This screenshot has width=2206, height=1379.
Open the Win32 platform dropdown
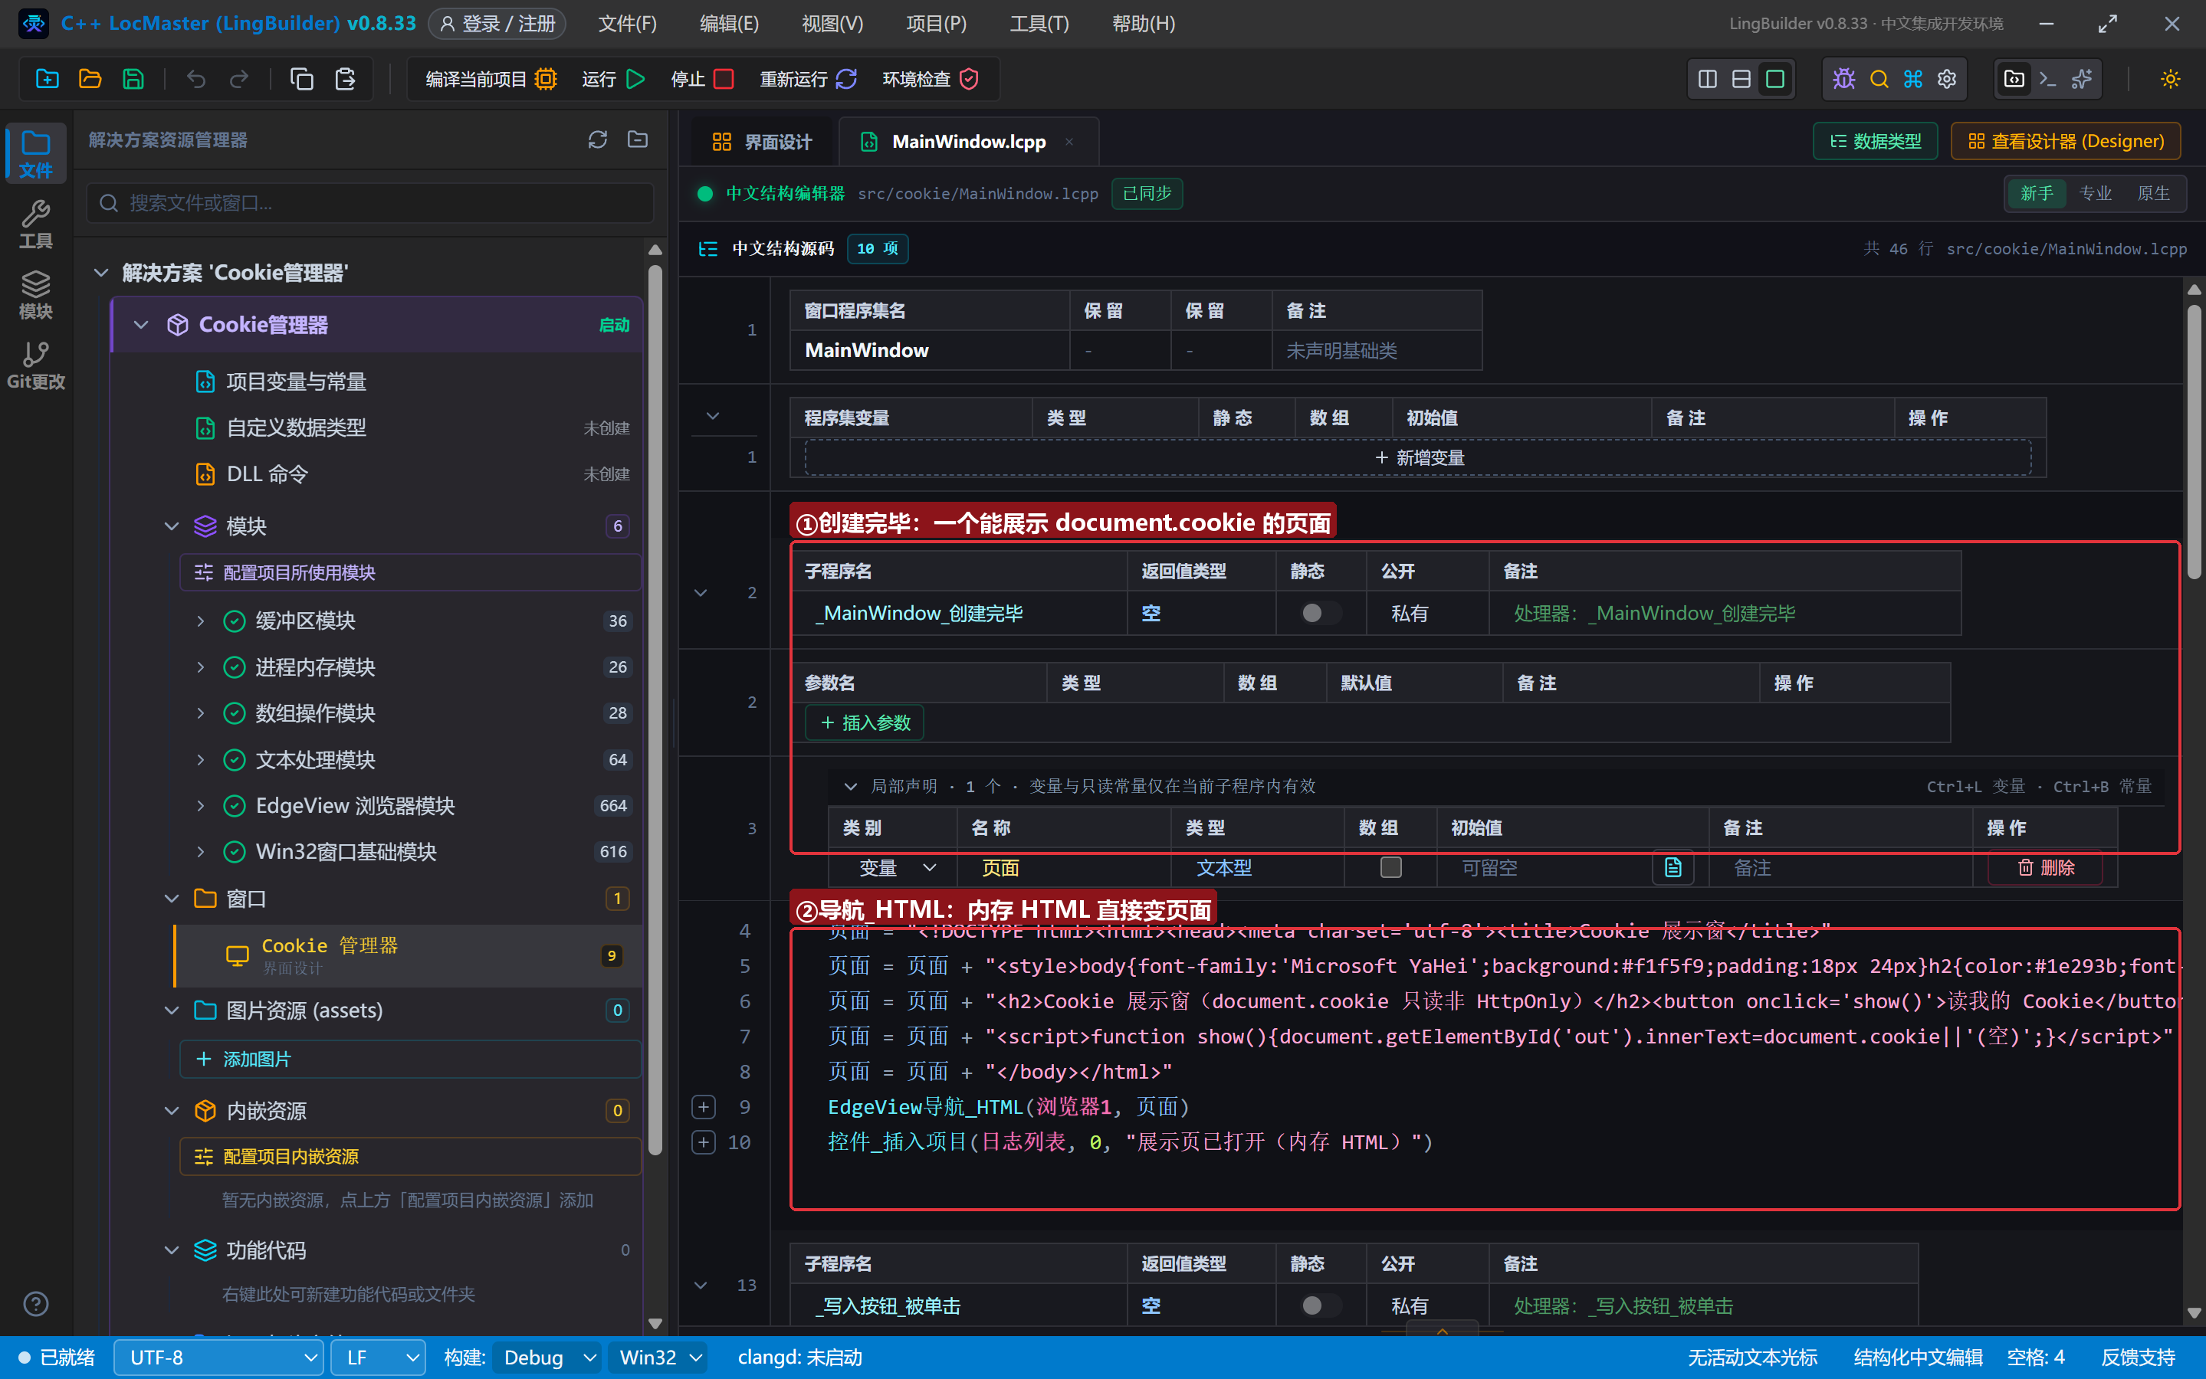pos(660,1357)
